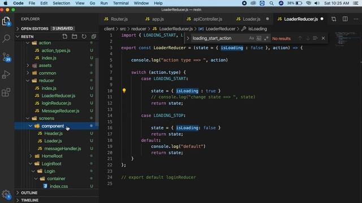362x203 pixels.
Task: Open the Apple menu
Action: 5,3
